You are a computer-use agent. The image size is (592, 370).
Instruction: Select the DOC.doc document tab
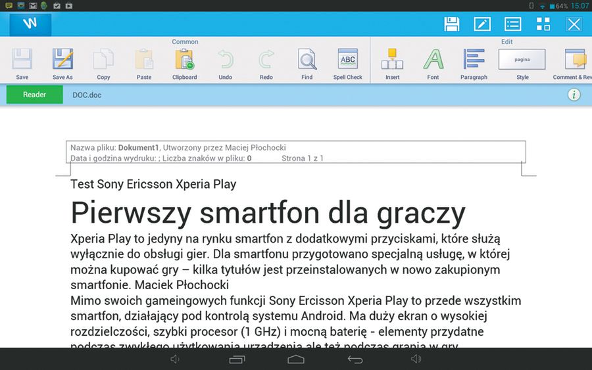tap(87, 95)
